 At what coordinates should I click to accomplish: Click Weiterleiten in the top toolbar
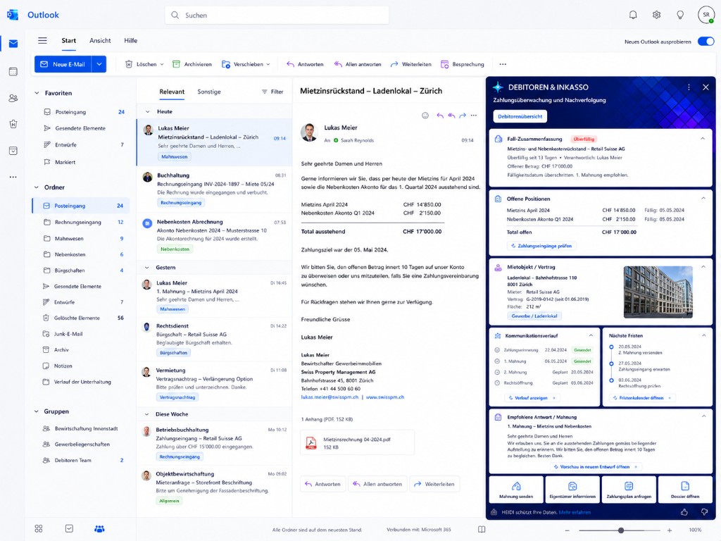tap(411, 64)
